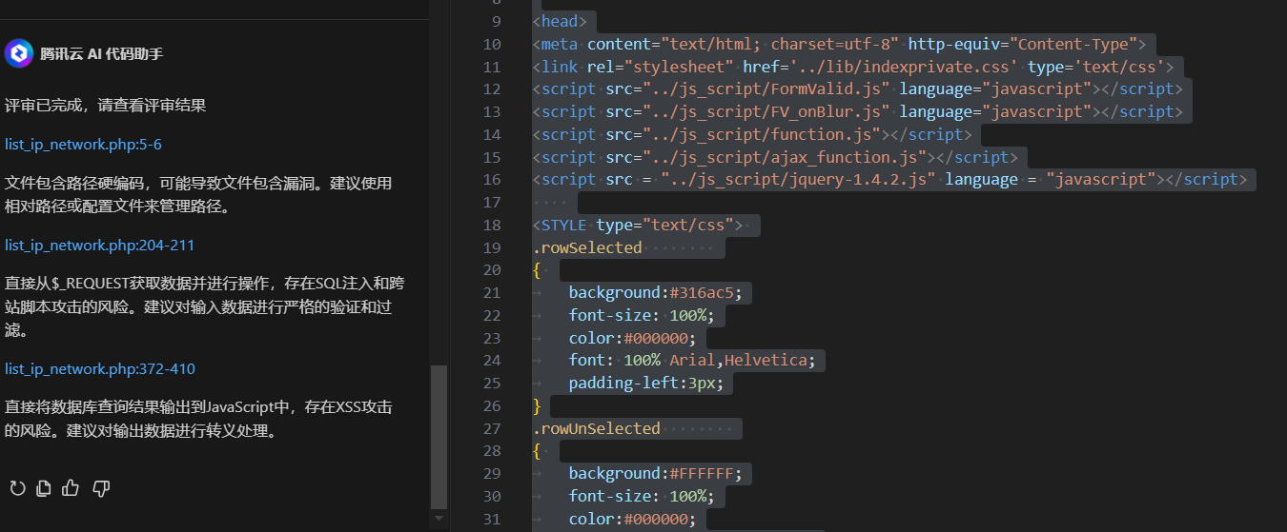The image size is (1287, 532).
Task: Click 'background:#FFFFFF;' declaration
Action: coord(656,474)
